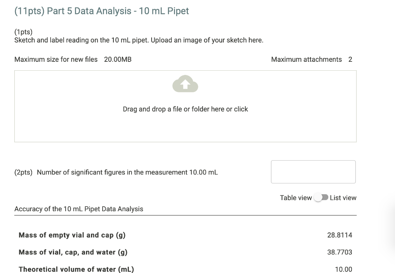Click 'Theoretical volume of water (mL)' label

76,269
